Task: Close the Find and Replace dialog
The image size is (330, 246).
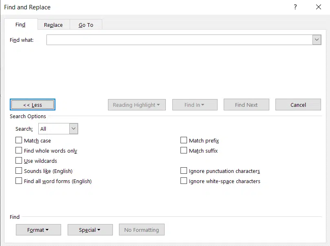Action: pos(319,7)
